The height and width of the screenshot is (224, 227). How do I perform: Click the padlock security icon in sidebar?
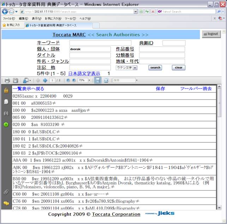(6, 90)
